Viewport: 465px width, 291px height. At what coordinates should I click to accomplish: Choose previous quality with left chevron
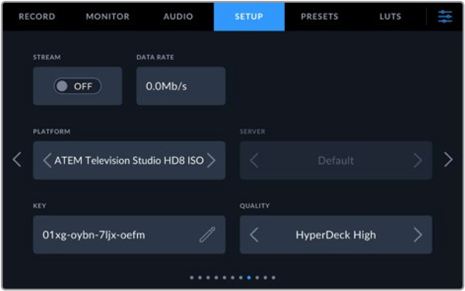[x=254, y=235]
